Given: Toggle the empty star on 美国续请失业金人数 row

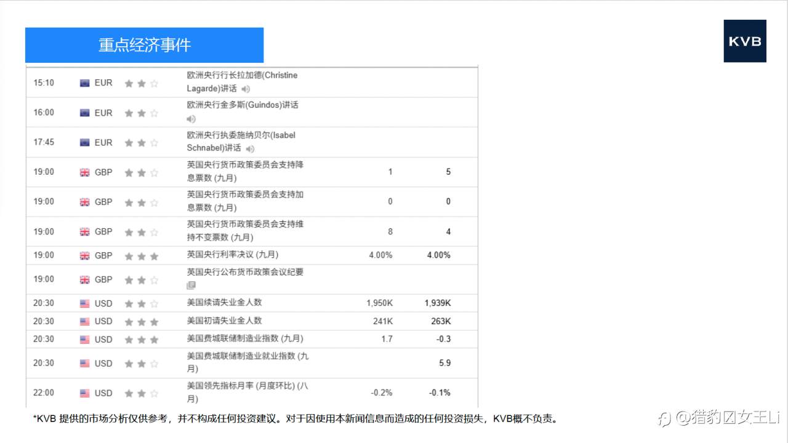Looking at the screenshot, I should coord(154,303).
